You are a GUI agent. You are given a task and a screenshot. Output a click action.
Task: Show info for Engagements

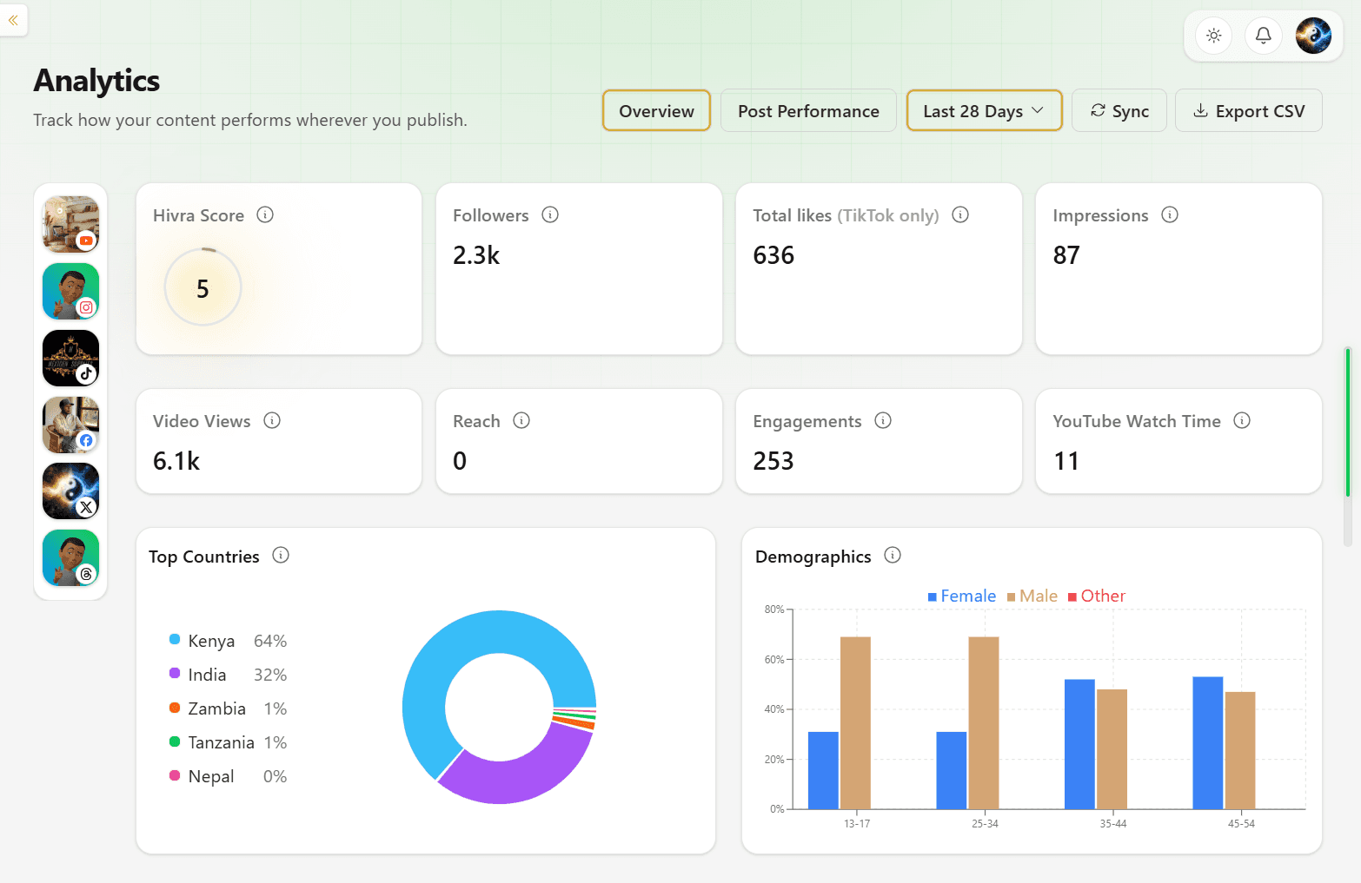pyautogui.click(x=883, y=420)
